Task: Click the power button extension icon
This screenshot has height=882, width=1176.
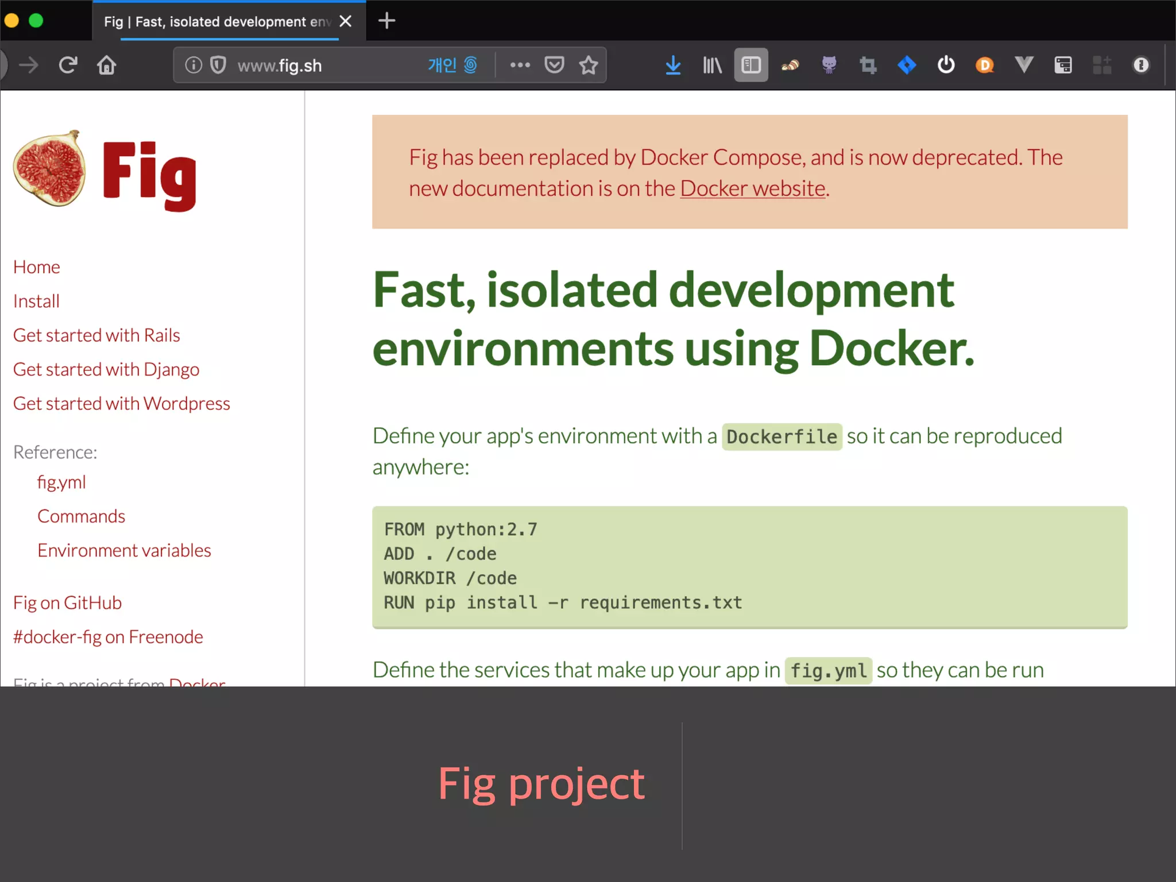Action: (946, 65)
